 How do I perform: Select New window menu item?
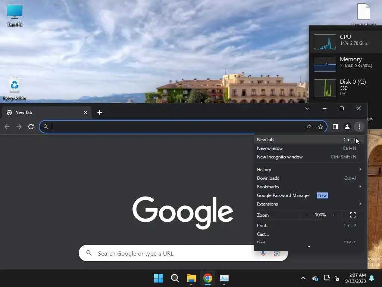[x=309, y=148]
